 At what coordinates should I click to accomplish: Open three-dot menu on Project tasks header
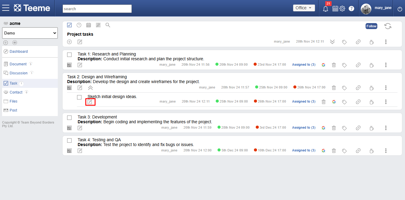point(386,42)
